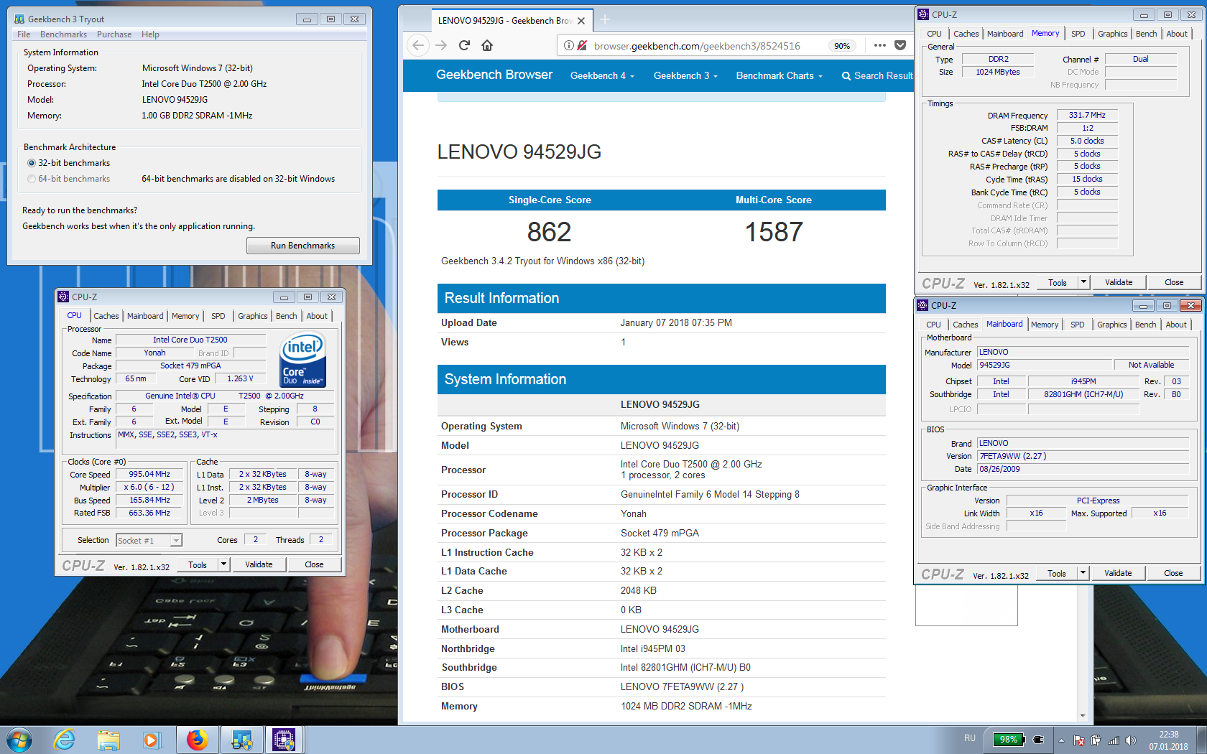Click the Single-Core Score 862
The width and height of the screenshot is (1207, 754).
(x=549, y=232)
